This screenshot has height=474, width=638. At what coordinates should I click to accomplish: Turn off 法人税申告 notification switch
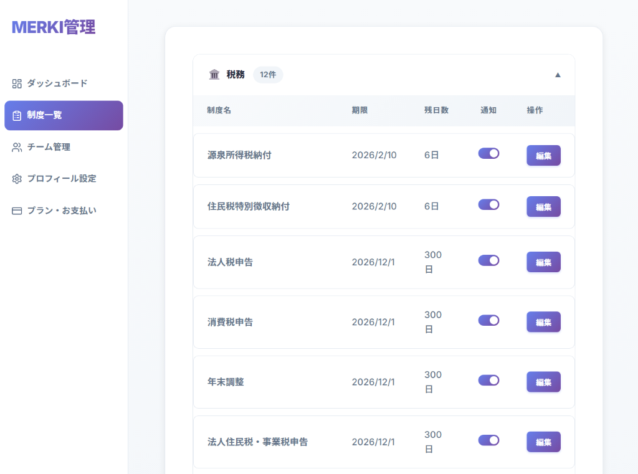pos(488,260)
